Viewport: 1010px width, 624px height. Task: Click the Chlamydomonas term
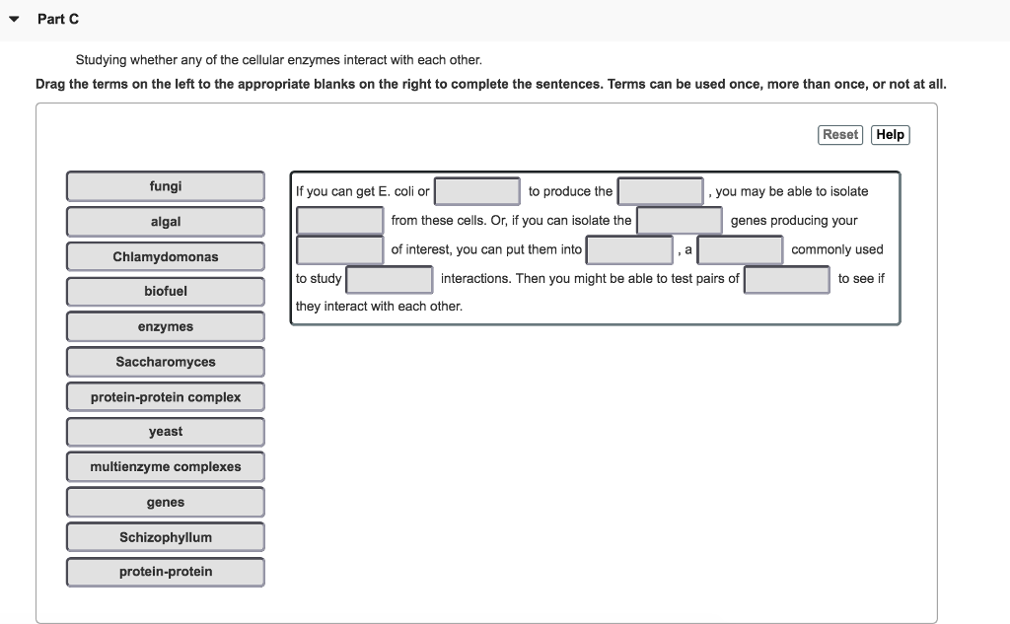[165, 256]
